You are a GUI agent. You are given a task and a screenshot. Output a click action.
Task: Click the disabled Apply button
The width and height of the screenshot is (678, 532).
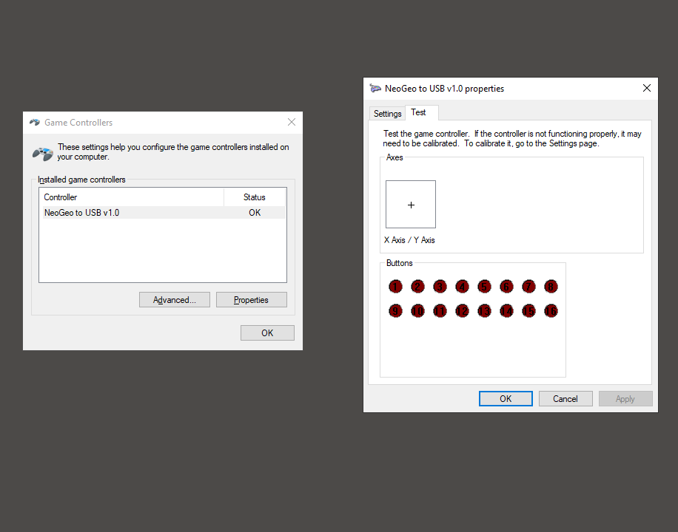point(625,398)
